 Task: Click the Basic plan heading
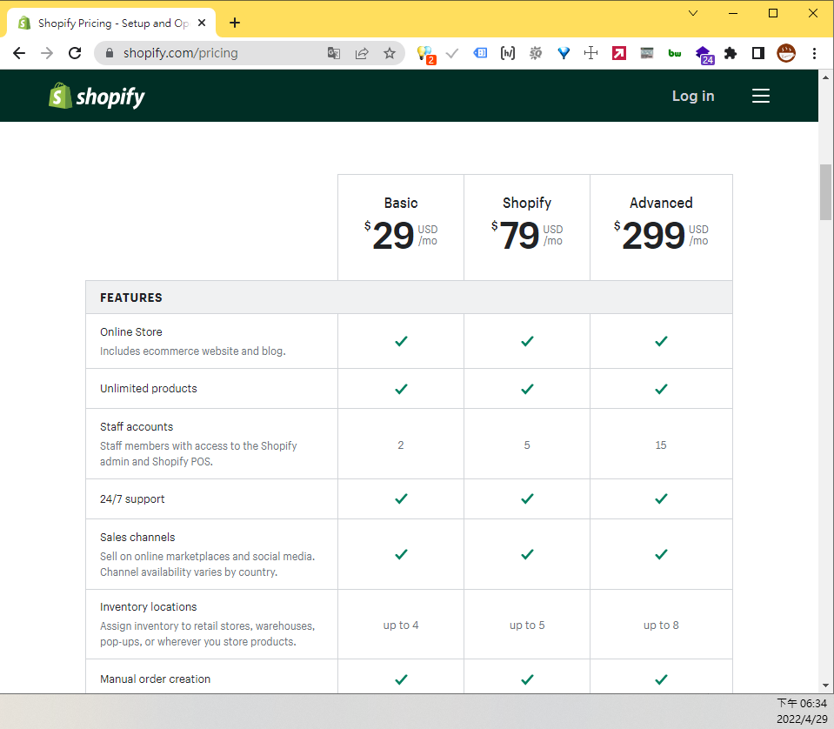[401, 203]
